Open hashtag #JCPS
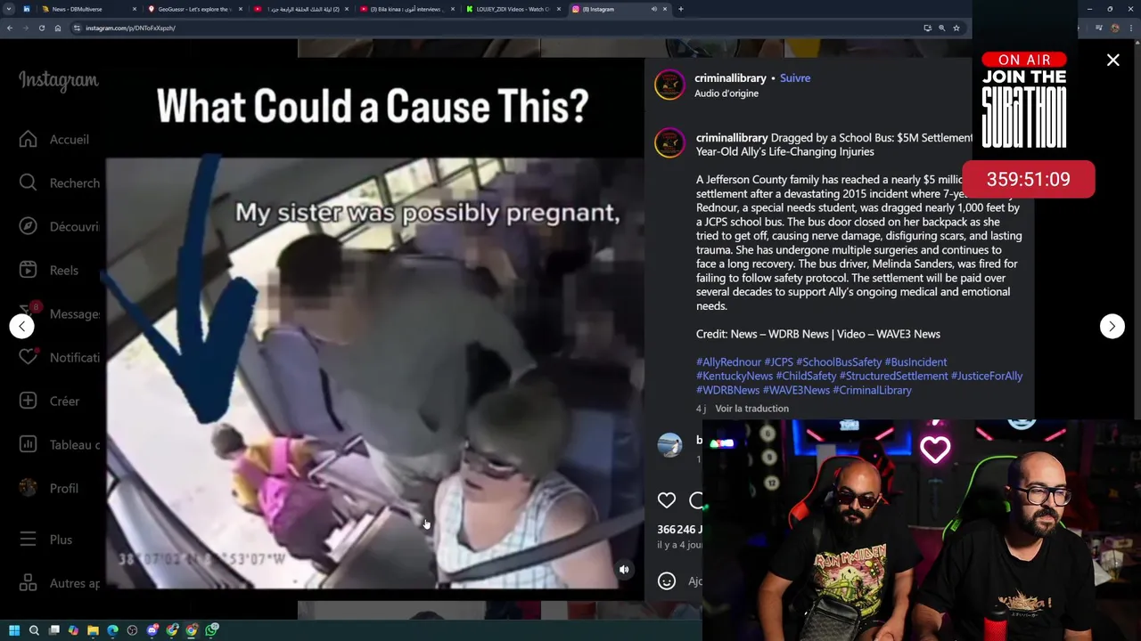Screen dimensions: 1141x641 pos(778,362)
